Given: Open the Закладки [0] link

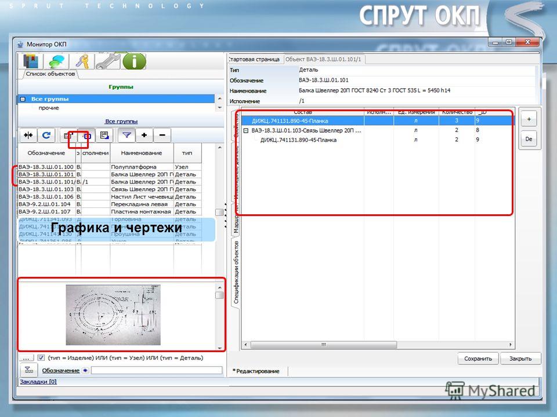Looking at the screenshot, I should coord(38,382).
